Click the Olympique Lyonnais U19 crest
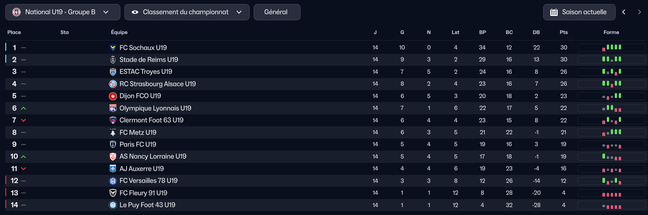Viewport: 648px width, 215px height. pos(112,108)
